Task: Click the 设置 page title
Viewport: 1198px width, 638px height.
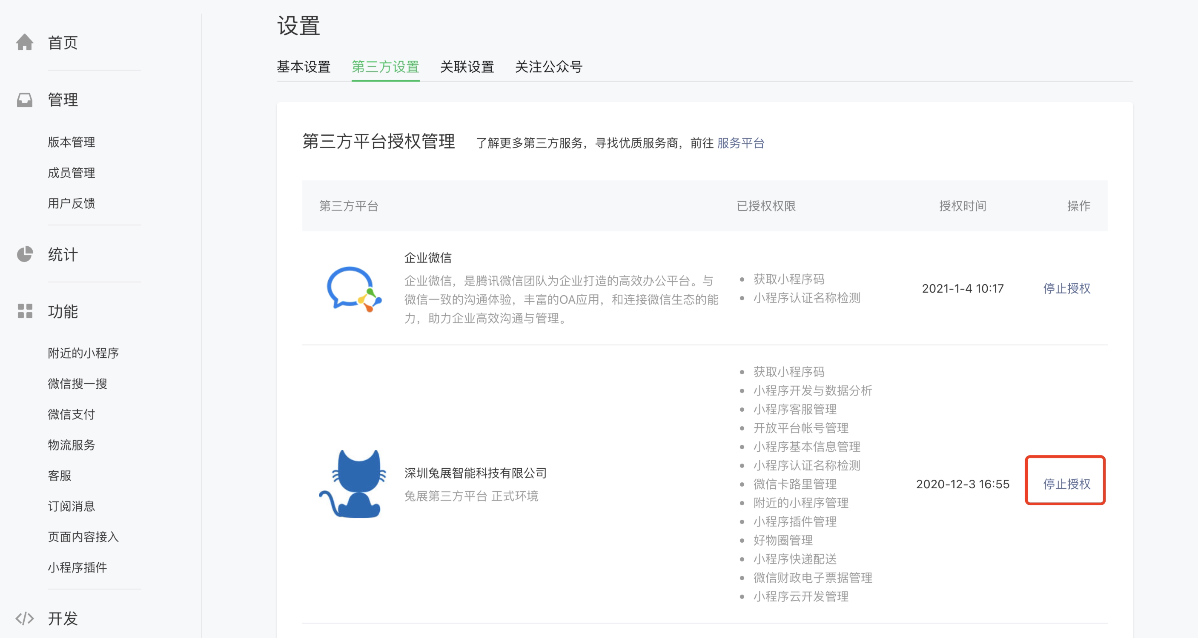Action: pos(298,26)
